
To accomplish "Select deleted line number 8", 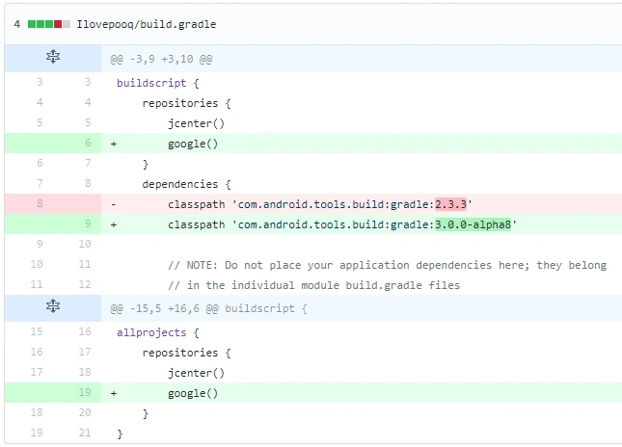I will tap(40, 203).
